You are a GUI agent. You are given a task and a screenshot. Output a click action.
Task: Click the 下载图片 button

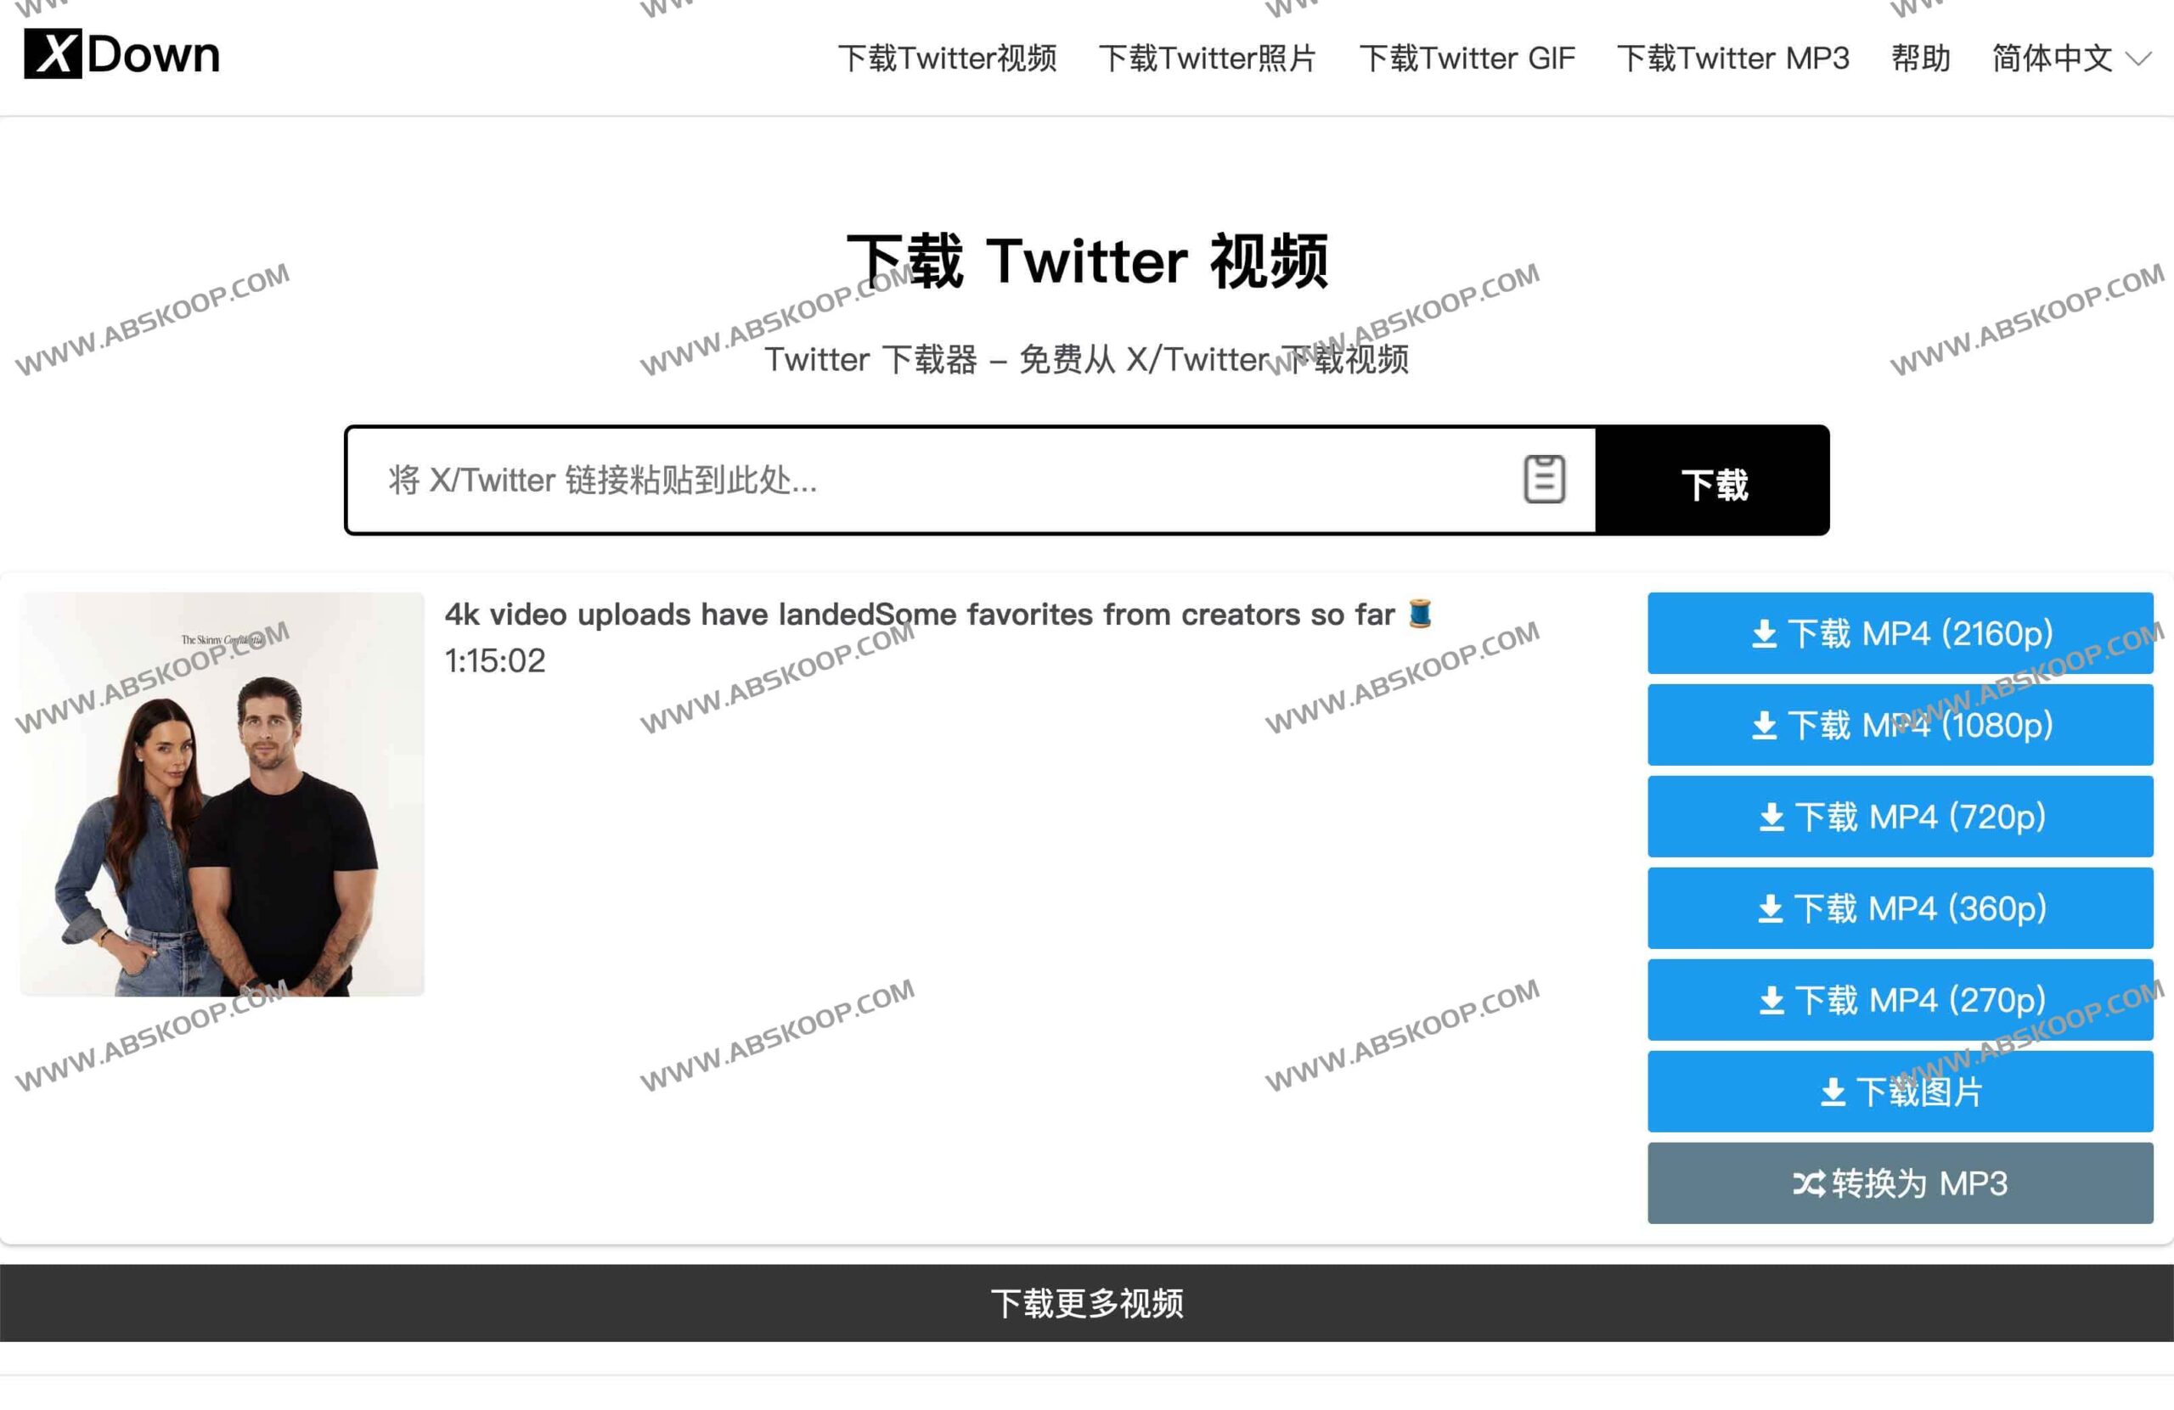pos(1900,1092)
